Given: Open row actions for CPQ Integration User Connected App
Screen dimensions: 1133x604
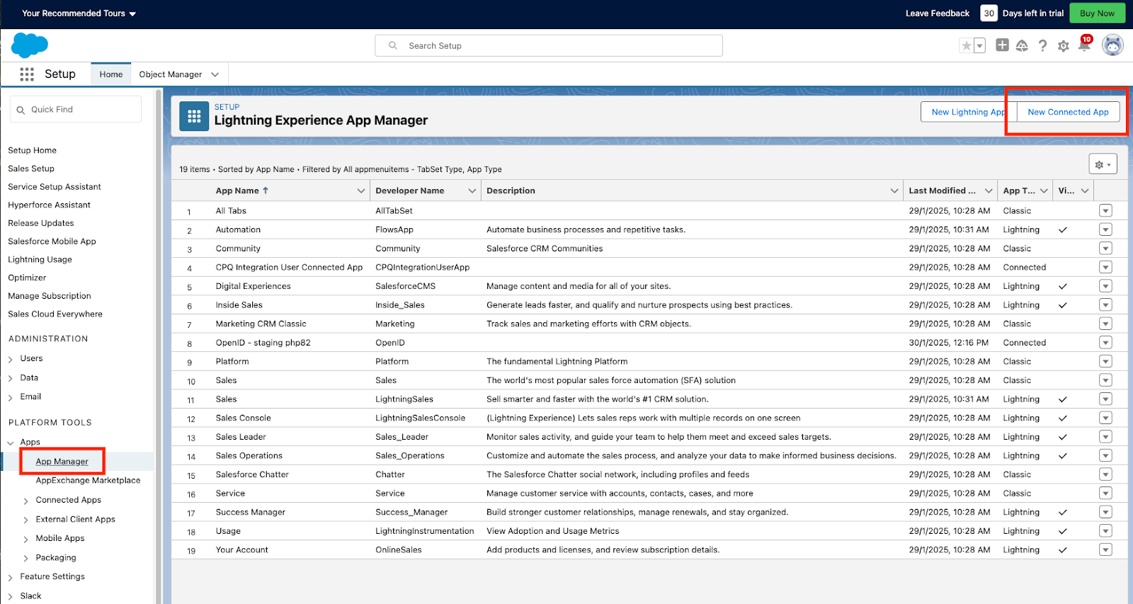Looking at the screenshot, I should pos(1105,267).
